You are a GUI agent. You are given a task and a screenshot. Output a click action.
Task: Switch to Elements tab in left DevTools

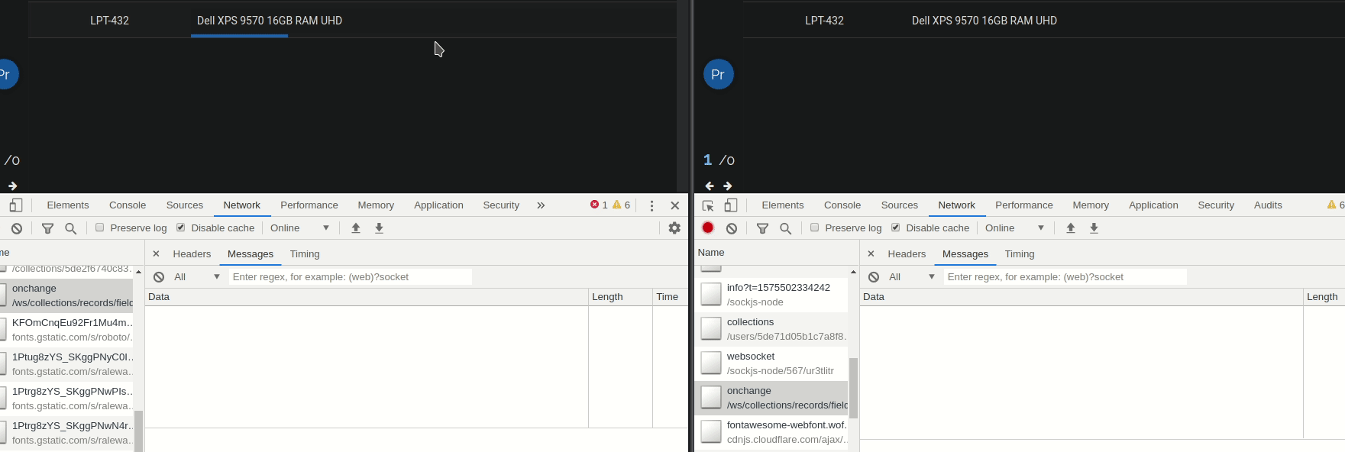(68, 205)
